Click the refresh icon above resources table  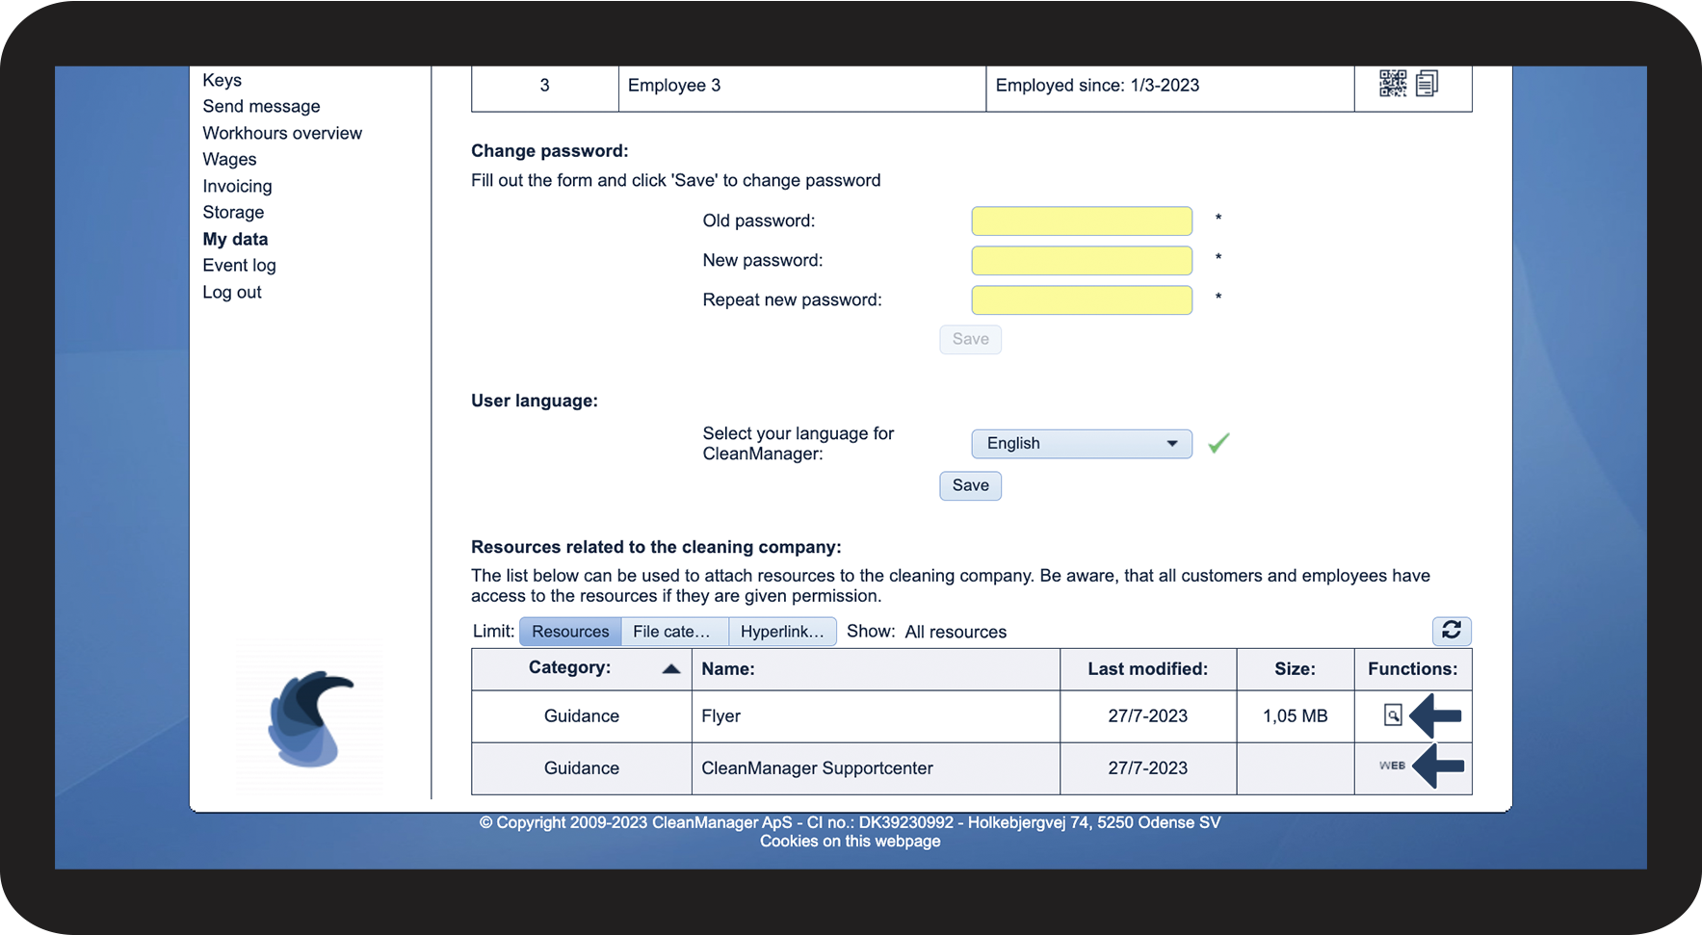tap(1451, 631)
